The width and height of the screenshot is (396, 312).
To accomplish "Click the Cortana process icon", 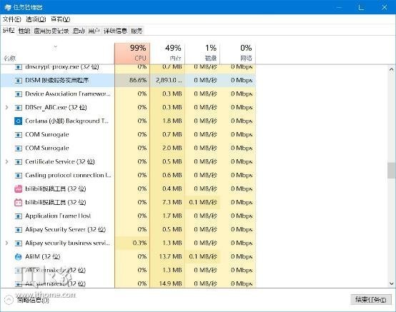I will point(18,121).
